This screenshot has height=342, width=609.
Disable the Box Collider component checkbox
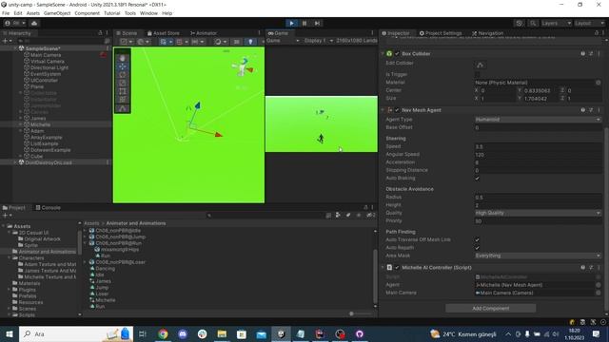click(397, 53)
